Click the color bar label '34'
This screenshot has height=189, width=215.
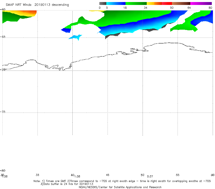click(146, 8)
